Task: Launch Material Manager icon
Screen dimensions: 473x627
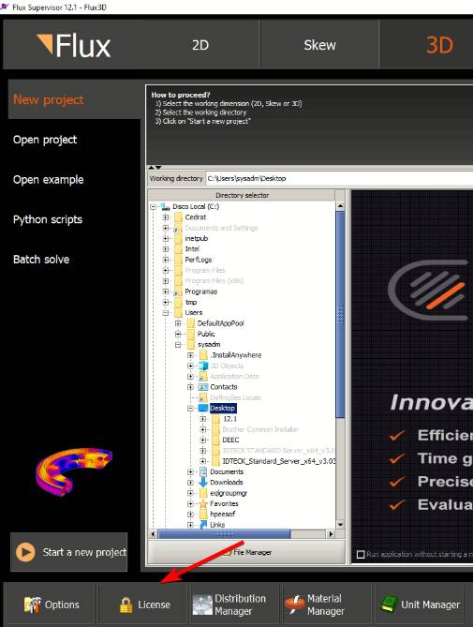Action: (x=294, y=605)
